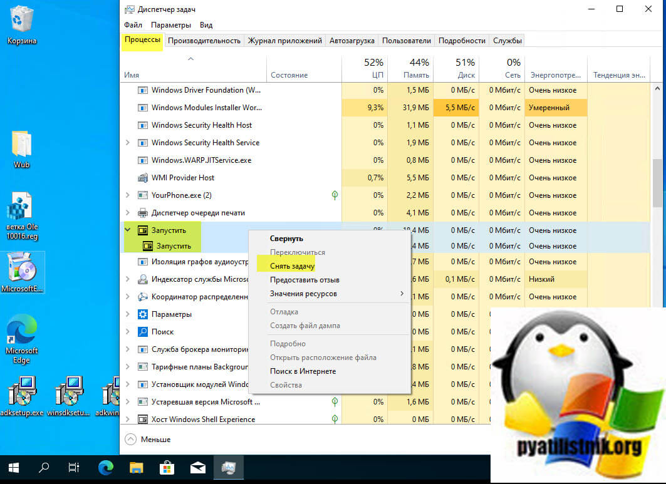
Task: Collapse the Запустить process group
Action: tap(128, 230)
